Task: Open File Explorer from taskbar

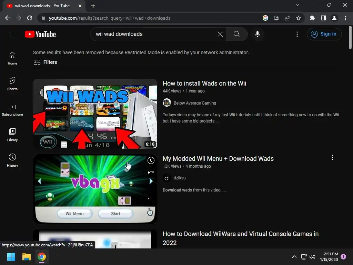Action: click(x=26, y=257)
